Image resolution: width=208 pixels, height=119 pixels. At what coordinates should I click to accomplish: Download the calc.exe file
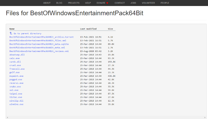[x=14, y=58]
